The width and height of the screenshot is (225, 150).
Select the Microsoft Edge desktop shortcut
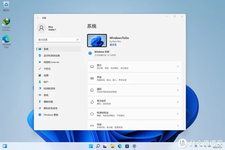[x=6, y=41]
